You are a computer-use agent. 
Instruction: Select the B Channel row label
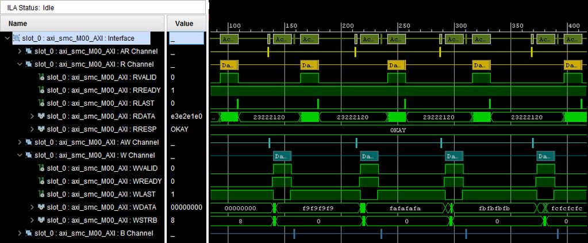94,233
